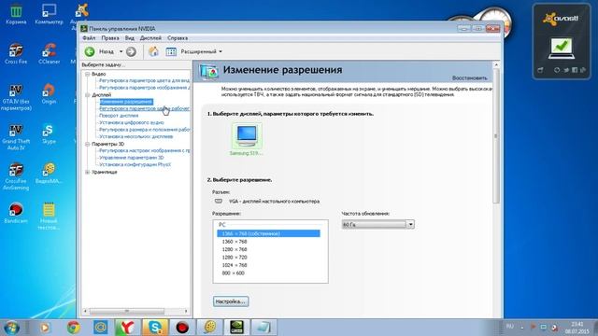Open GTA IV (без параметров) shortcut

click(x=16, y=97)
